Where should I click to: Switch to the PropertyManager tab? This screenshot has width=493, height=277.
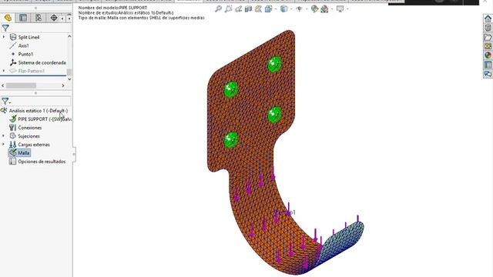point(23,18)
